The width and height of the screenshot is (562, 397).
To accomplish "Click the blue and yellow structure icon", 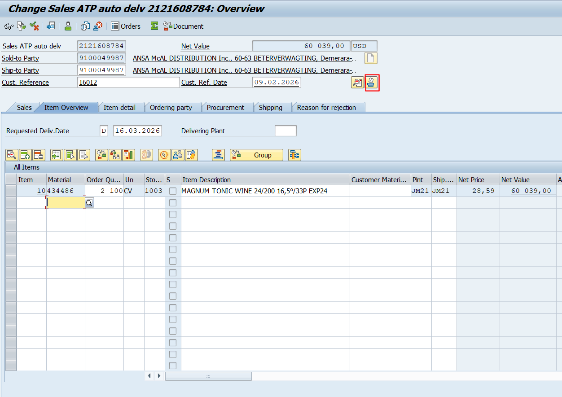I will coord(294,155).
